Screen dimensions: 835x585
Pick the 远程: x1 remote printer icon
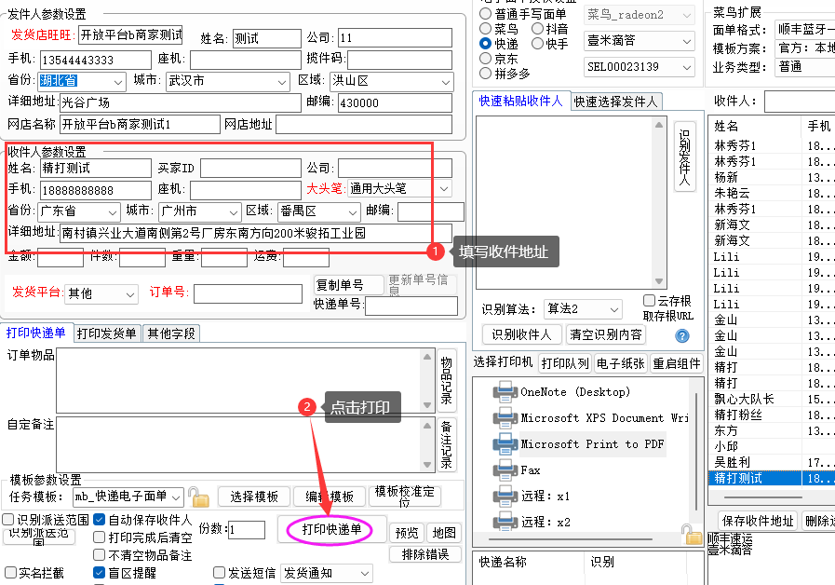(505, 496)
